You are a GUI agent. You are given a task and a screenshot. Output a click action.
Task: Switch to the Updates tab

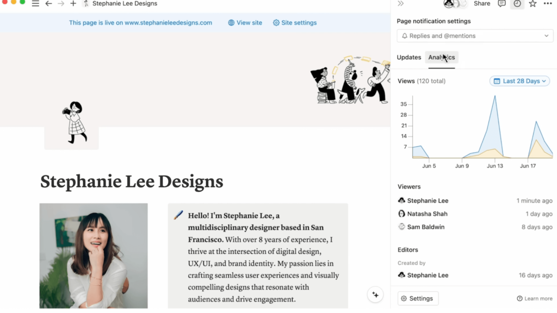[409, 58]
